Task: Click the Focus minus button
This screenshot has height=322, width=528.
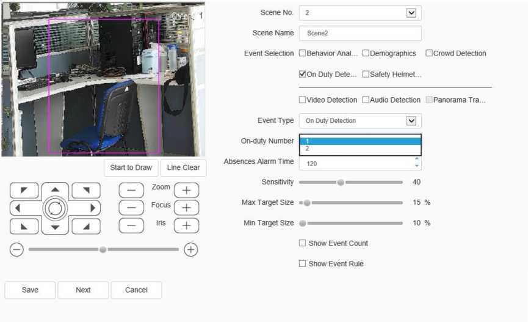Action: tap(131, 208)
